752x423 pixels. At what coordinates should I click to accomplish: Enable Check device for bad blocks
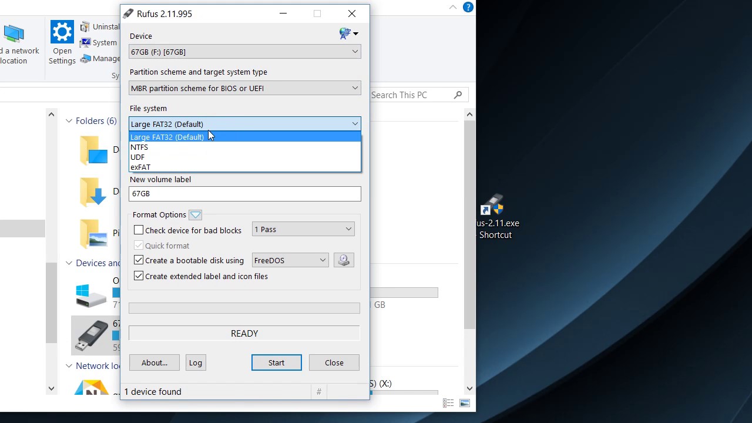coord(138,230)
